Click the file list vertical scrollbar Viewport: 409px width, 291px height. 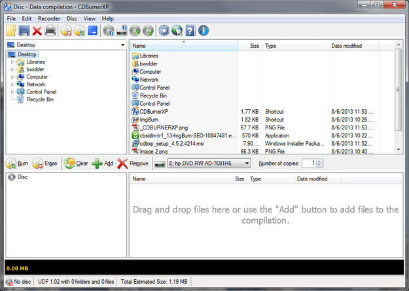click(x=399, y=98)
